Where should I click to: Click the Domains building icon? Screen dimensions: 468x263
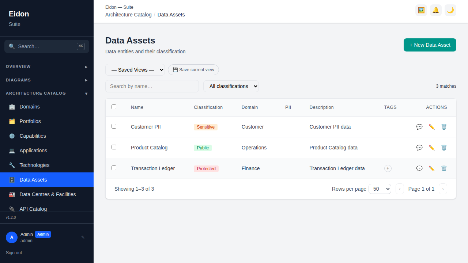coord(12,107)
